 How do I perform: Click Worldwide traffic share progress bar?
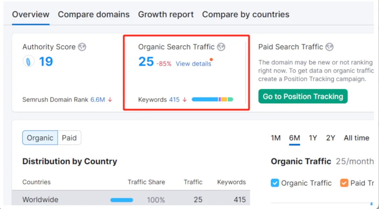coord(122,200)
